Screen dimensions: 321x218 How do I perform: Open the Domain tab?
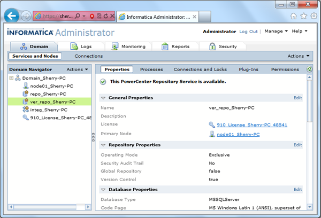tap(34, 46)
